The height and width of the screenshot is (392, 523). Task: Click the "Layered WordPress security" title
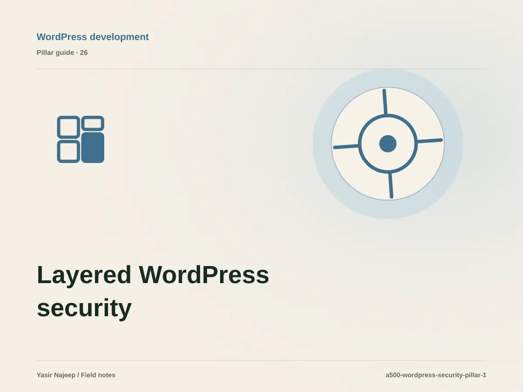pyautogui.click(x=153, y=291)
